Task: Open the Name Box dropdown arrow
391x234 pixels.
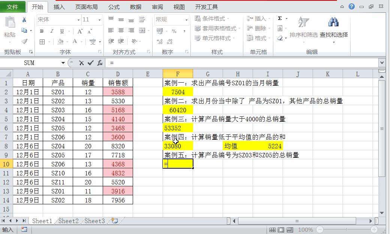Action: [63, 63]
